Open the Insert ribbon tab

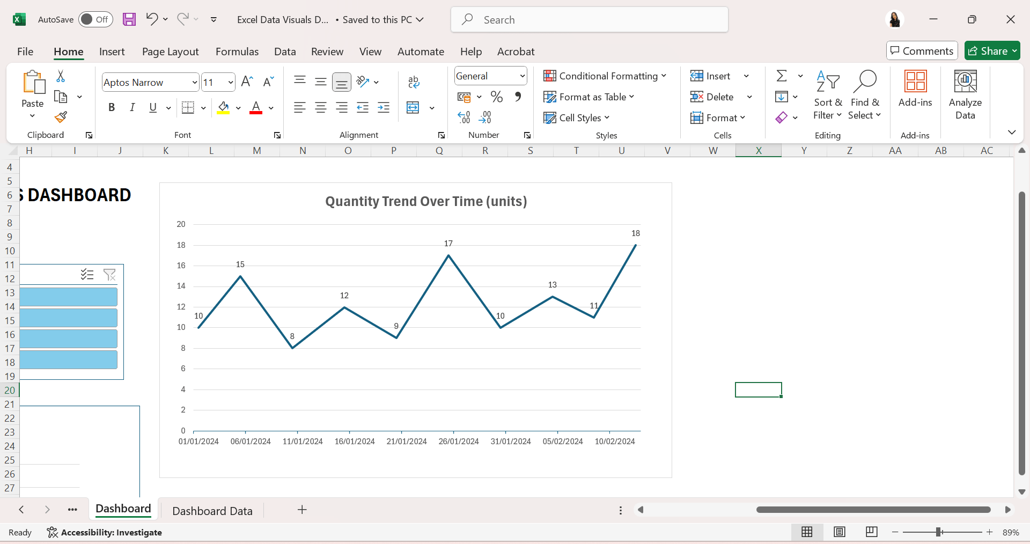click(112, 52)
